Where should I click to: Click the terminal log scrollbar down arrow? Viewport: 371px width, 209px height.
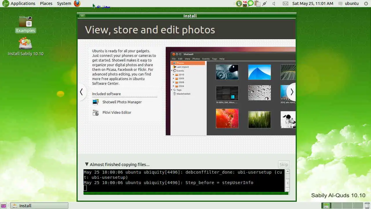pos(288,190)
